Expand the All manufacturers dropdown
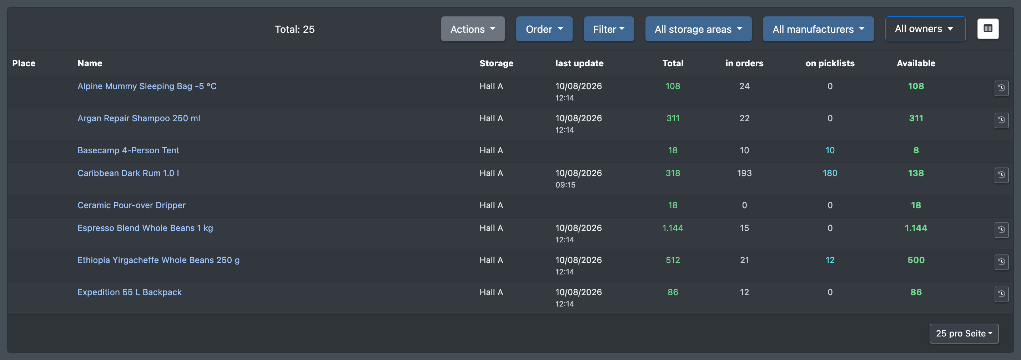Screen dimensions: 1021x360 819,29
